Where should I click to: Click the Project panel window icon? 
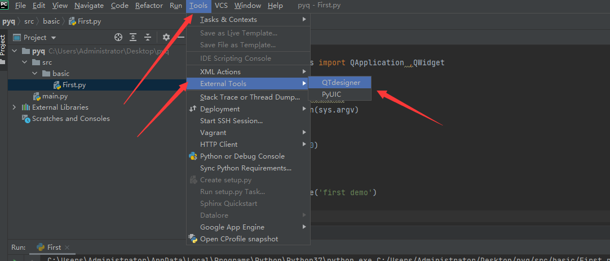[x=17, y=38]
